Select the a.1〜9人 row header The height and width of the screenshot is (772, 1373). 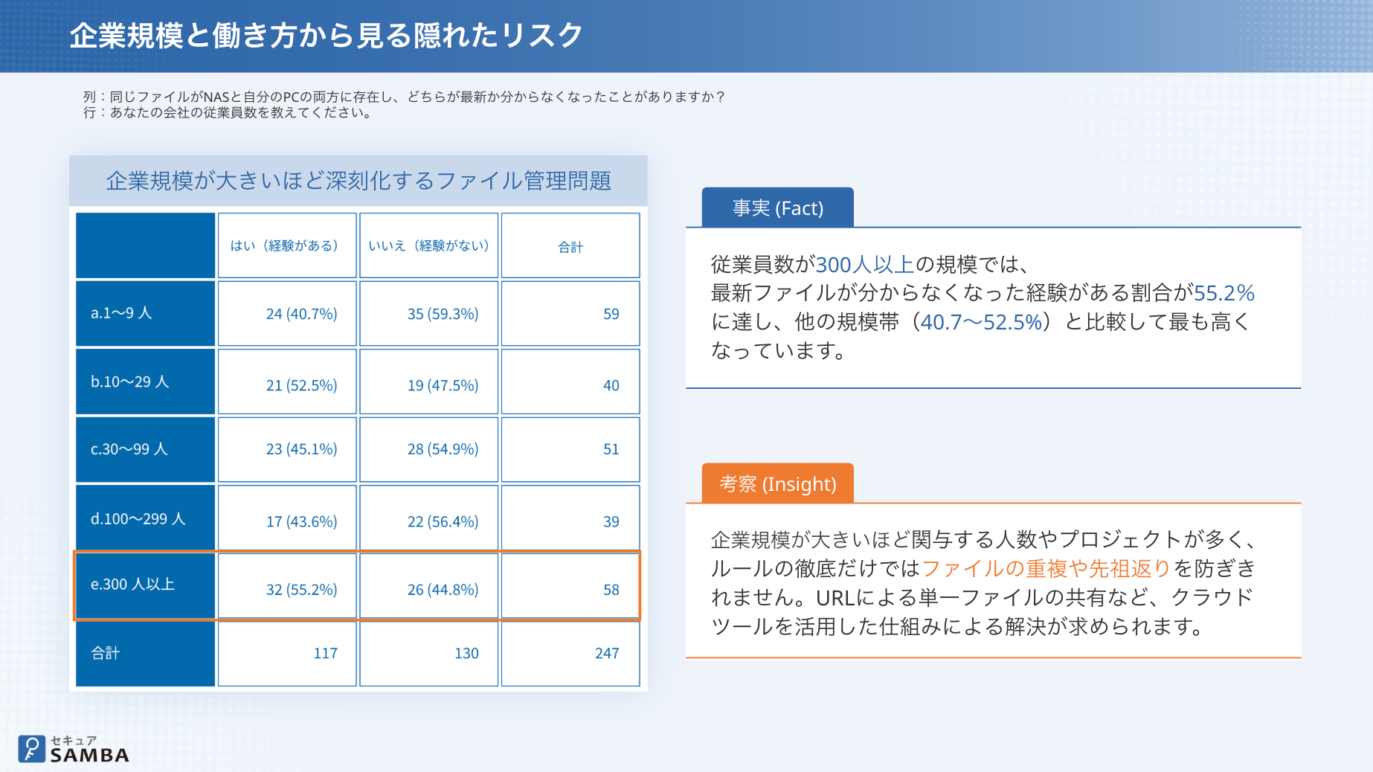145,313
